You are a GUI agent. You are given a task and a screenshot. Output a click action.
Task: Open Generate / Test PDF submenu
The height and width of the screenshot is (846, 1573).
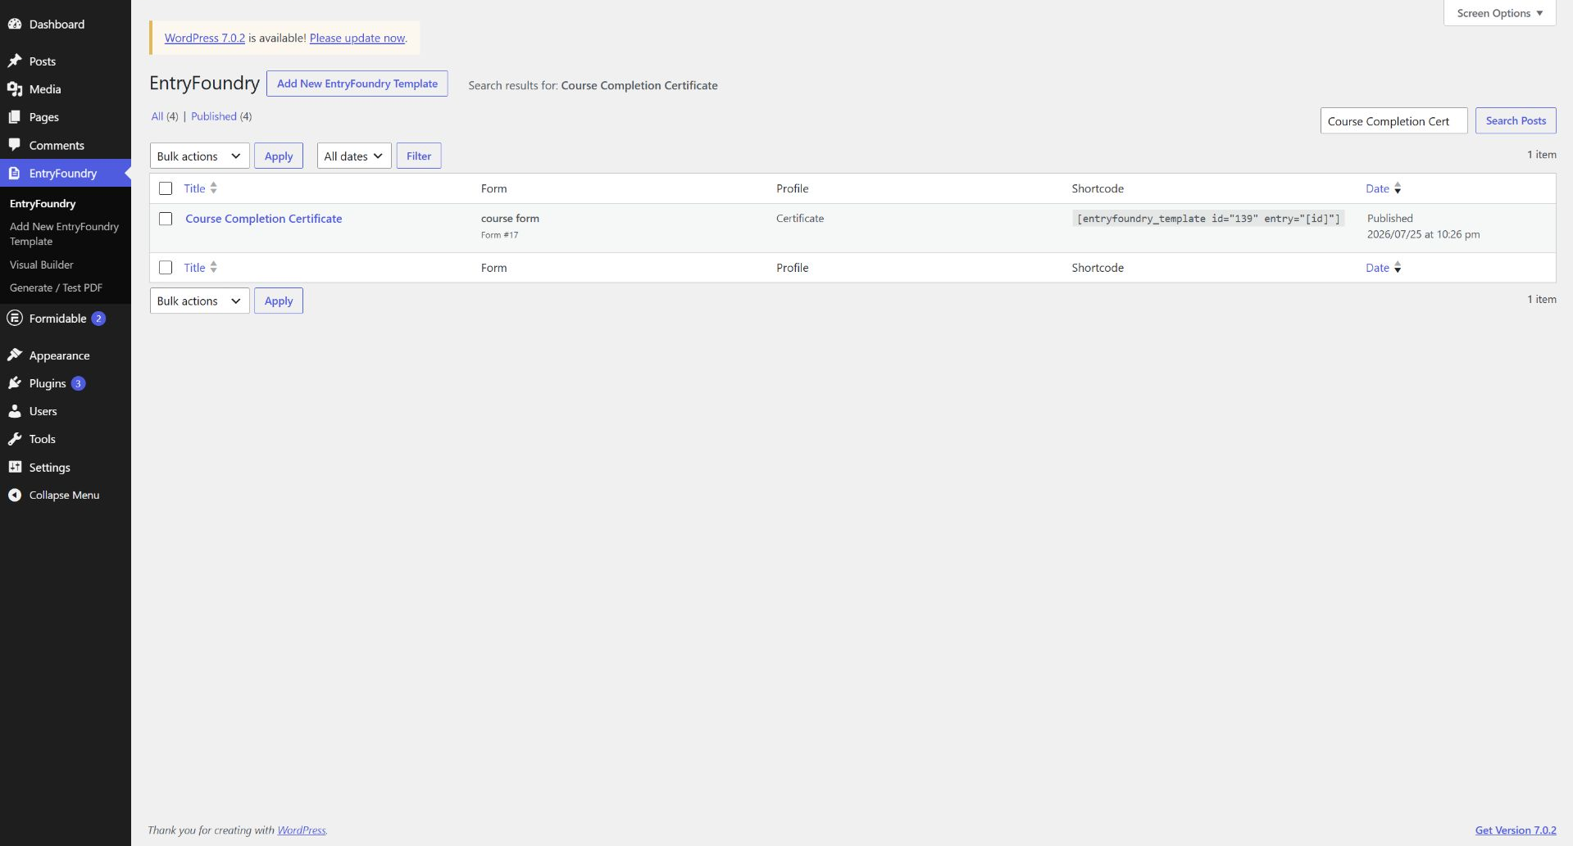tap(56, 287)
